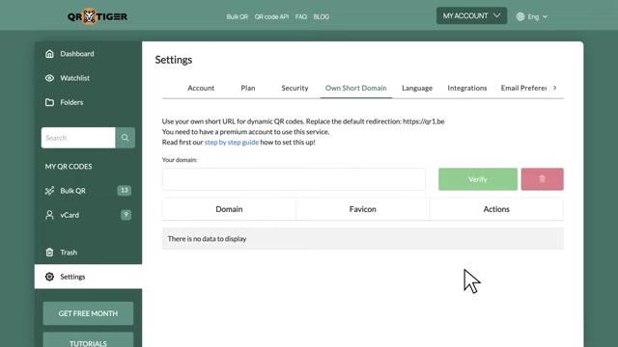Click the MY QR CODES heading
The image size is (618, 347).
(69, 167)
